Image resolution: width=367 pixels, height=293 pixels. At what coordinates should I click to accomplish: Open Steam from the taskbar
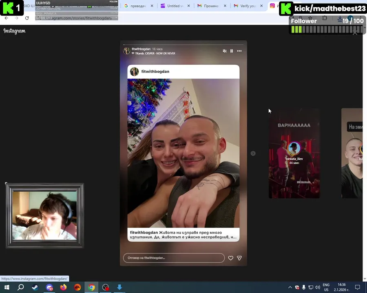coord(35,287)
